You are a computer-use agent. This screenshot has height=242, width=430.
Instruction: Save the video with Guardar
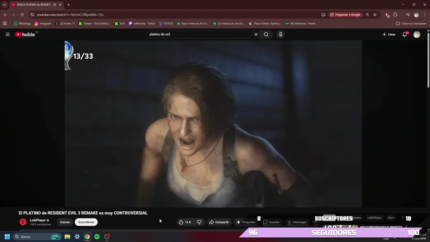[x=271, y=222]
